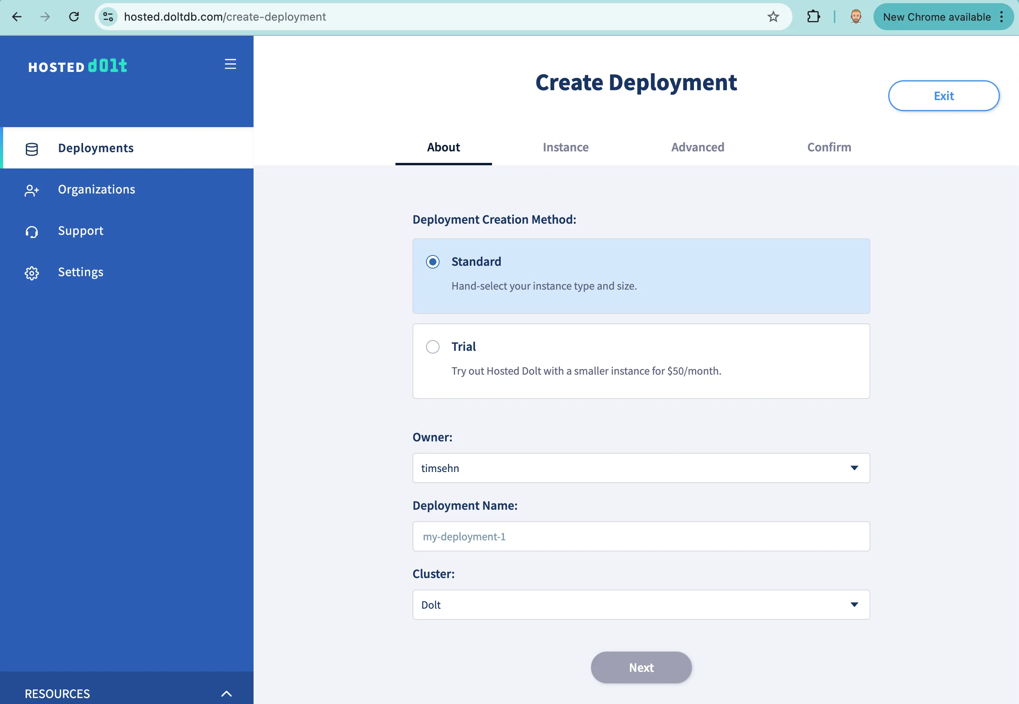The height and width of the screenshot is (704, 1019).
Task: Click the Organizations person icon
Action: click(31, 190)
